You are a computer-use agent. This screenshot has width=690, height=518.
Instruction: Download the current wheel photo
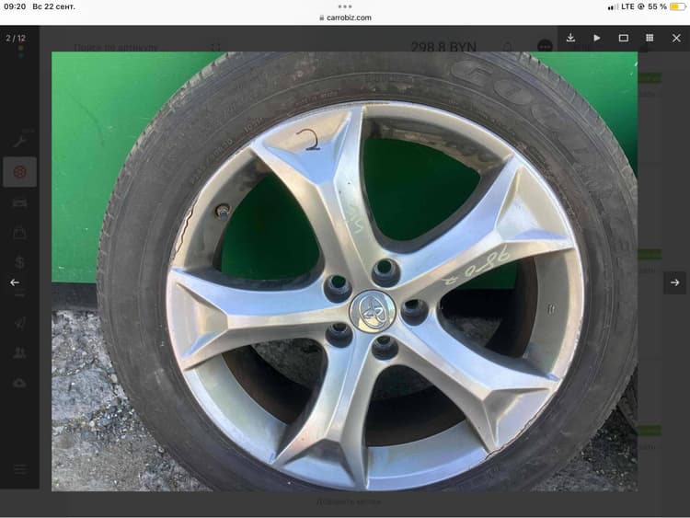coord(570,38)
